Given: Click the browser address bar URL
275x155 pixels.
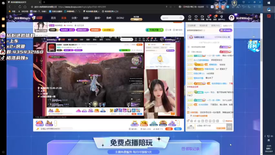Looking at the screenshot, I should (x=82, y=7).
